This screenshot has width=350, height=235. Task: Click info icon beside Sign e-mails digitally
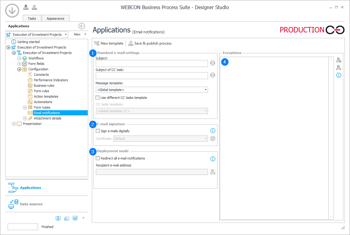pos(213,131)
